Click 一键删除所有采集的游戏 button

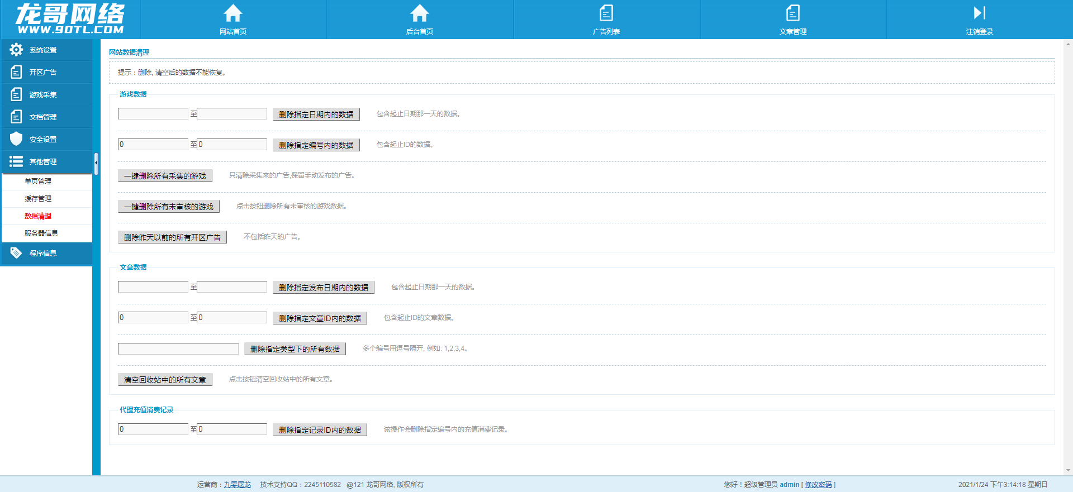point(165,176)
